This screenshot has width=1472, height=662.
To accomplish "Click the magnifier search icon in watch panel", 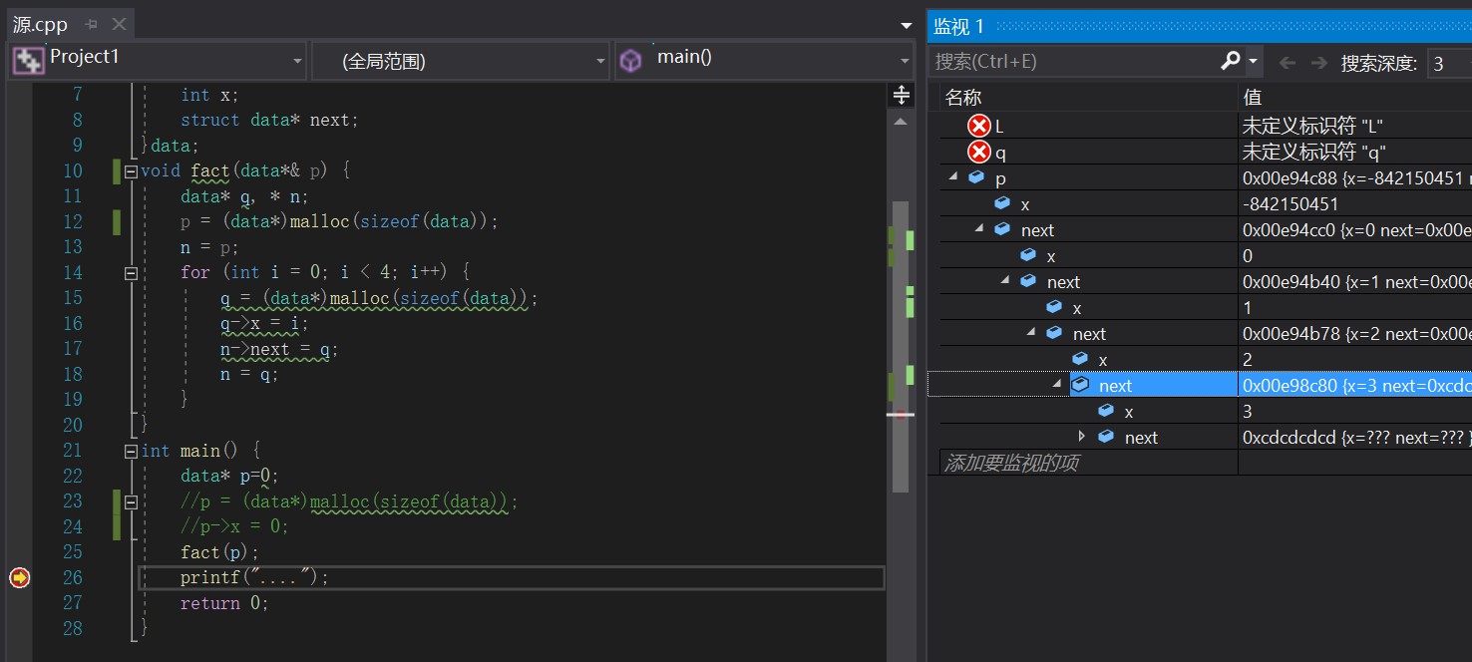I will click(x=1231, y=62).
